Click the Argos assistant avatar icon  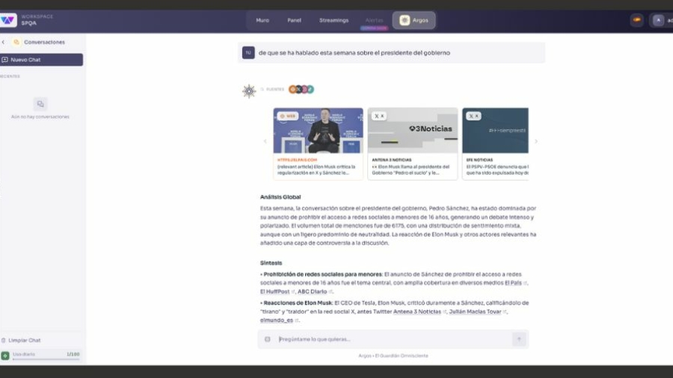[x=249, y=91]
